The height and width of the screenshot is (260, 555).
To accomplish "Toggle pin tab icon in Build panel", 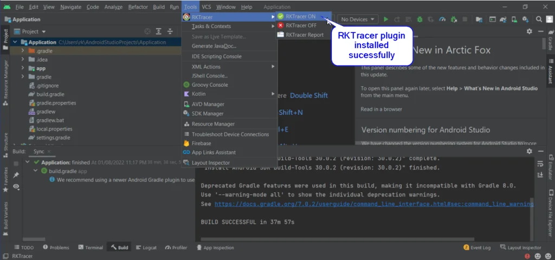I will [x=16, y=175].
